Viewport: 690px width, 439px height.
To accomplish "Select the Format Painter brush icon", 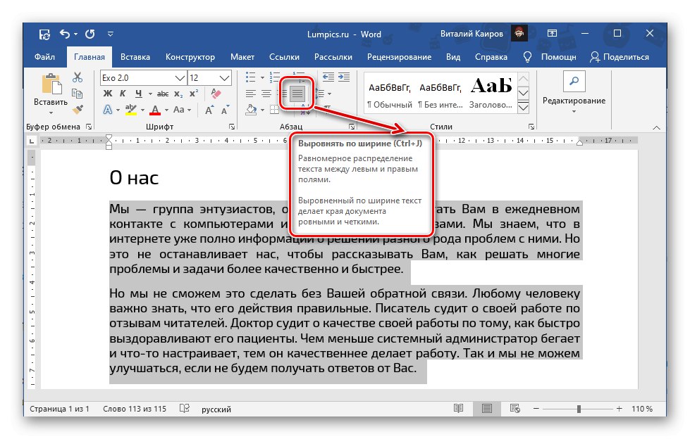I will [78, 108].
